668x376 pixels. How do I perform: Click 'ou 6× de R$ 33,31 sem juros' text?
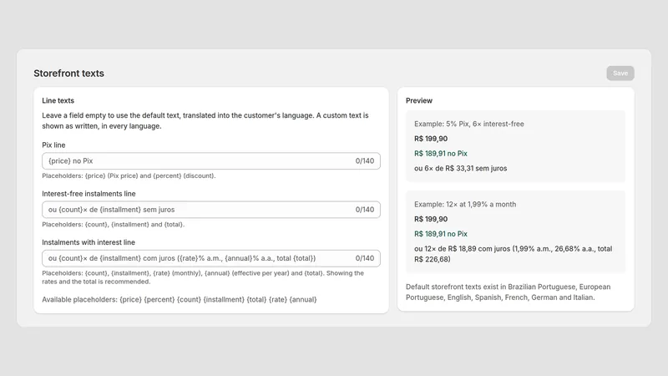pyautogui.click(x=461, y=169)
